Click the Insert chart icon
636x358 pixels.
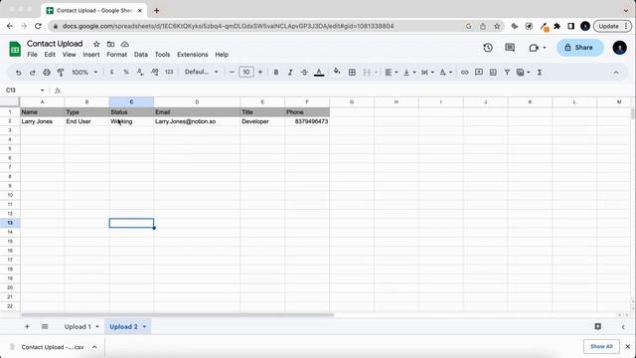point(493,73)
